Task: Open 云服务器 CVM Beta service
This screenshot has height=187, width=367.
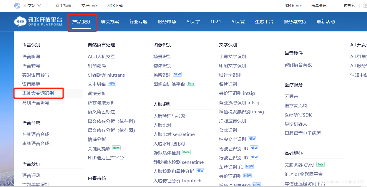Action: [x=300, y=165]
